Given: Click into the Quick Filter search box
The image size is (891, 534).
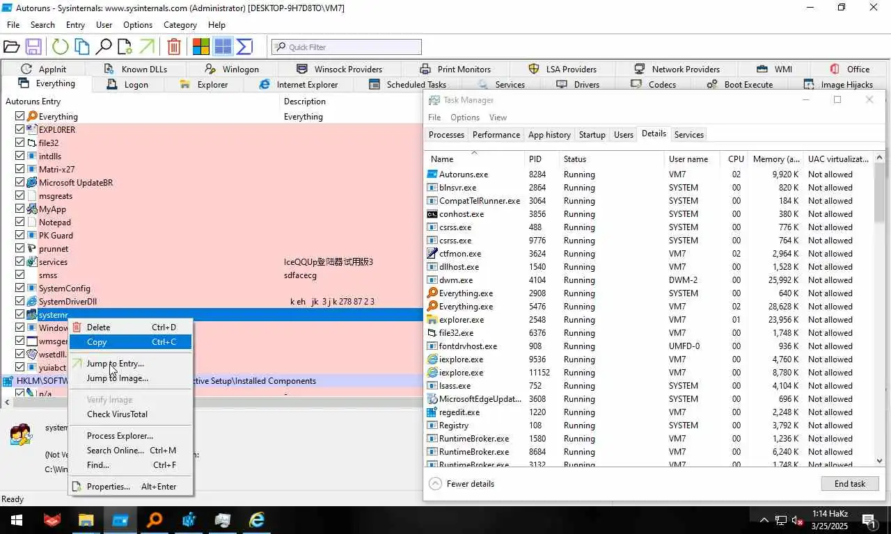Looking at the screenshot, I should pos(347,47).
